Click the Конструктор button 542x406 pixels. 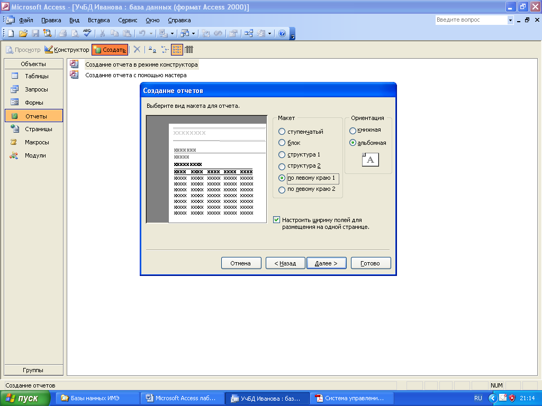(67, 50)
